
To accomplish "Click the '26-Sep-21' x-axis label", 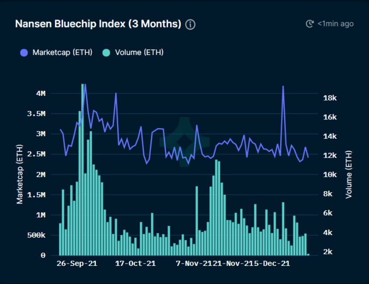I will pos(77,264).
